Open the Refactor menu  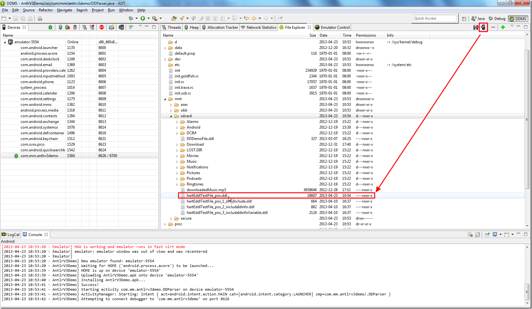(x=46, y=10)
